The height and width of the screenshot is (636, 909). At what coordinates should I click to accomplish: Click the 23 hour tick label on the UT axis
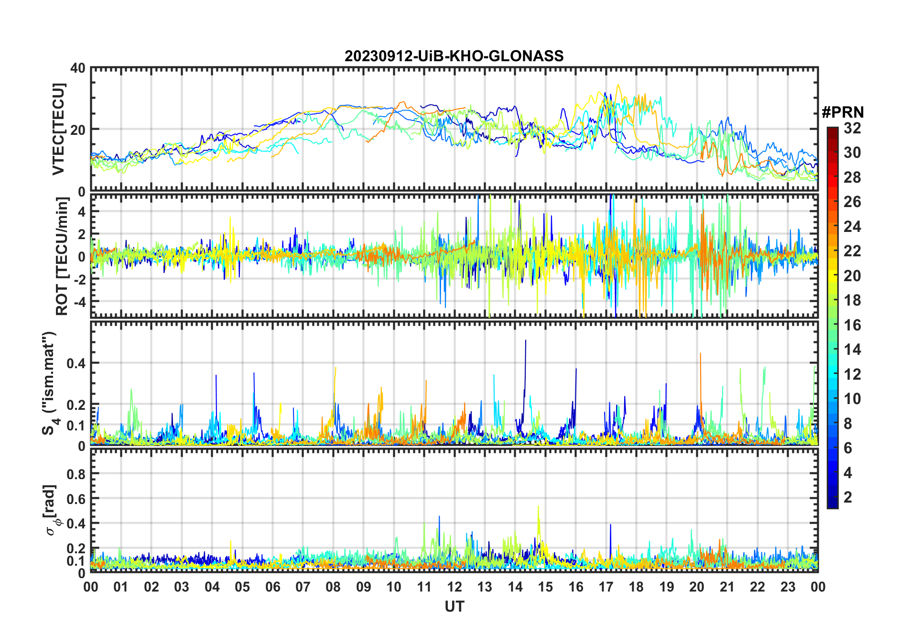788,587
